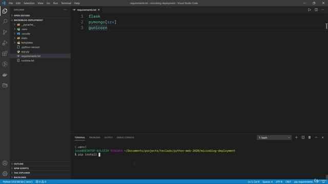The image size is (328, 184).
Task: Click the gunicorn line in the editor
Action: click(98, 28)
